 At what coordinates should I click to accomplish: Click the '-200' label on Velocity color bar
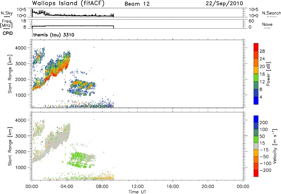(x=265, y=170)
